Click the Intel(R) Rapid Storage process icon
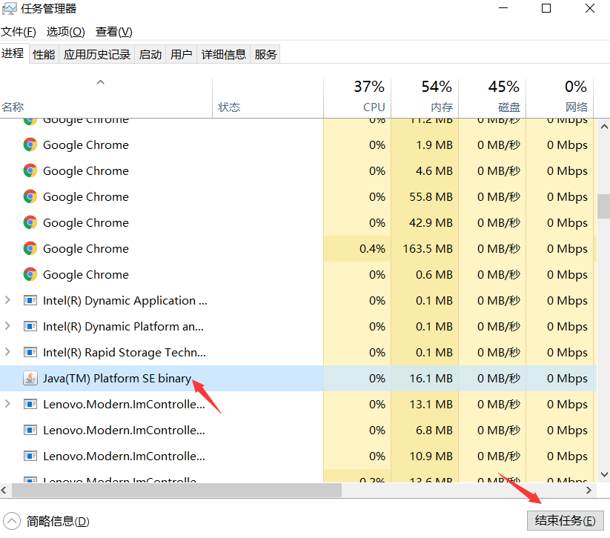This screenshot has height=538, width=610. pos(30,353)
